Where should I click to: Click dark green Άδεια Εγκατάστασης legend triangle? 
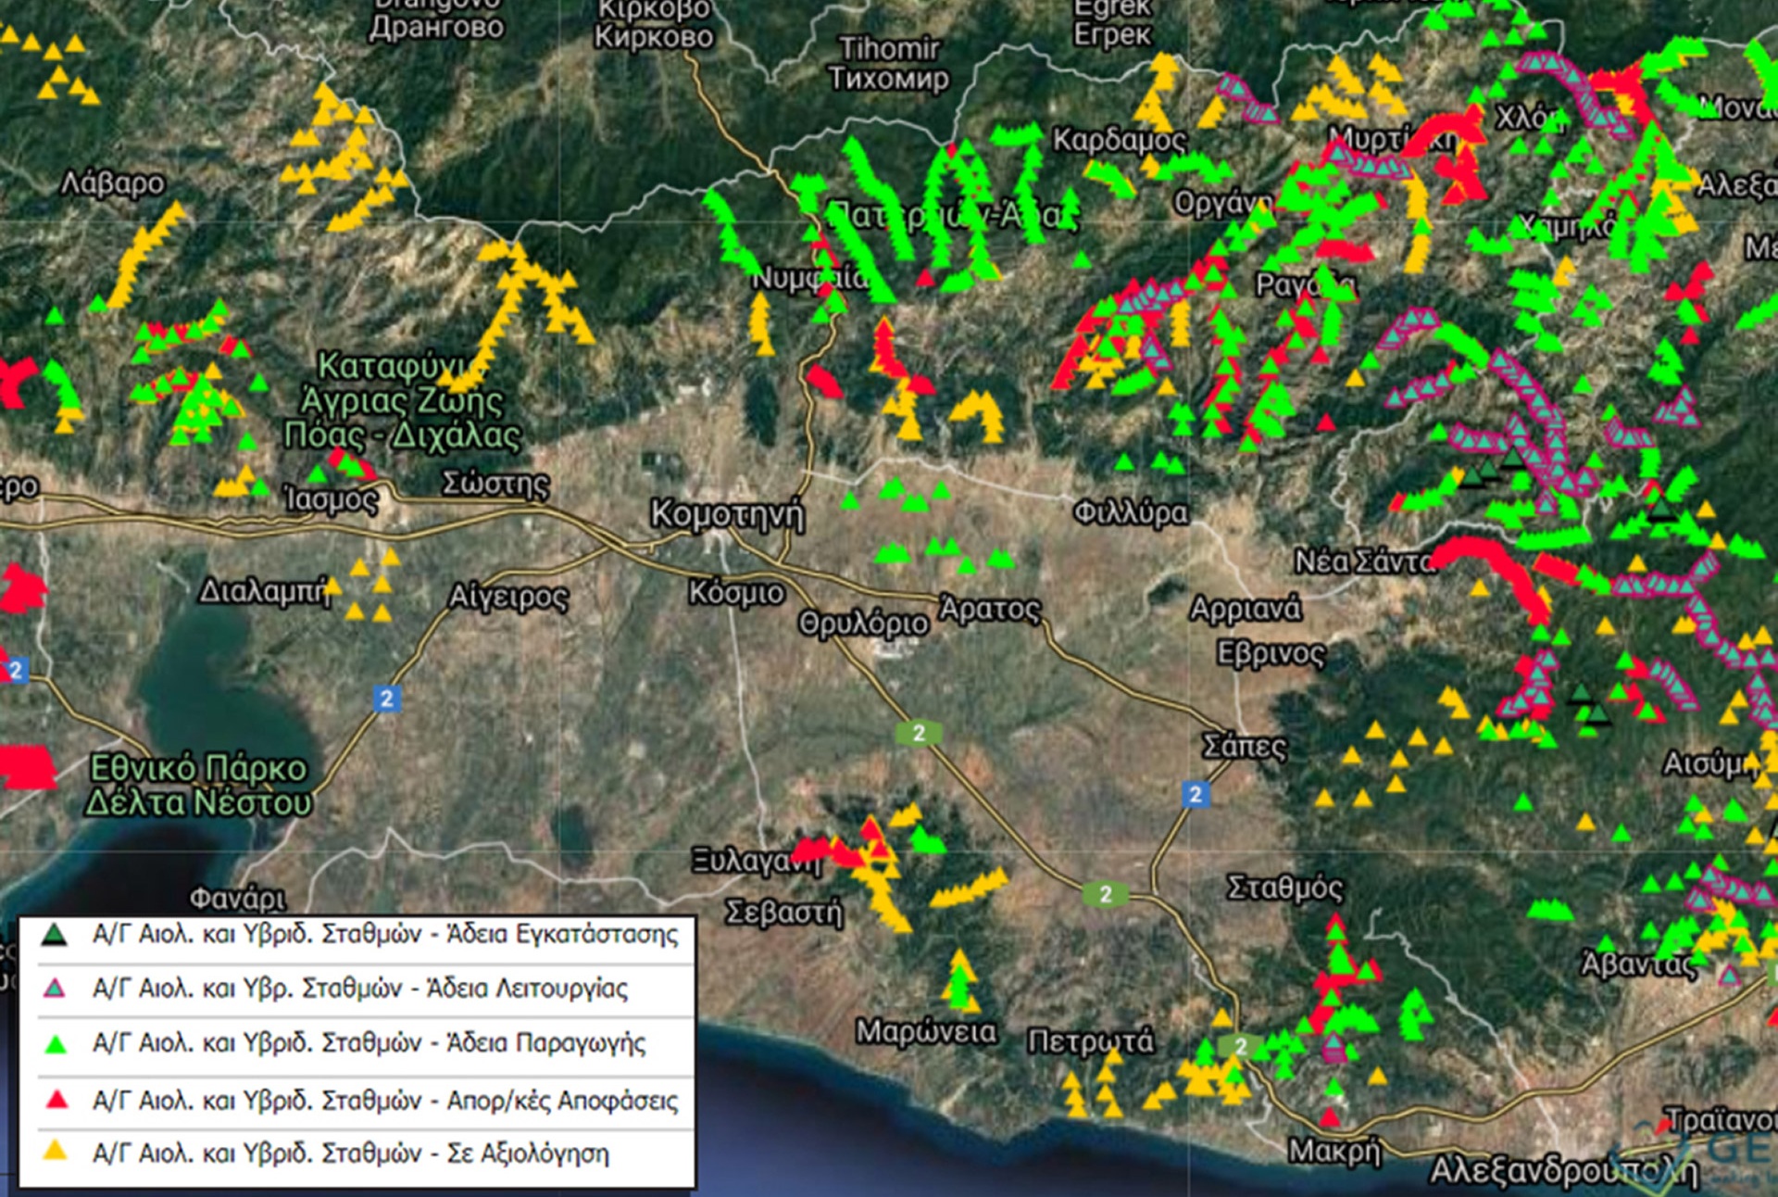click(55, 935)
